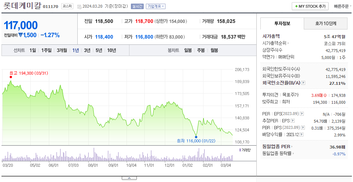Click 시가총액 value 5조 47억원
Image resolution: width=353 pixels, height=182 pixels.
334,37
